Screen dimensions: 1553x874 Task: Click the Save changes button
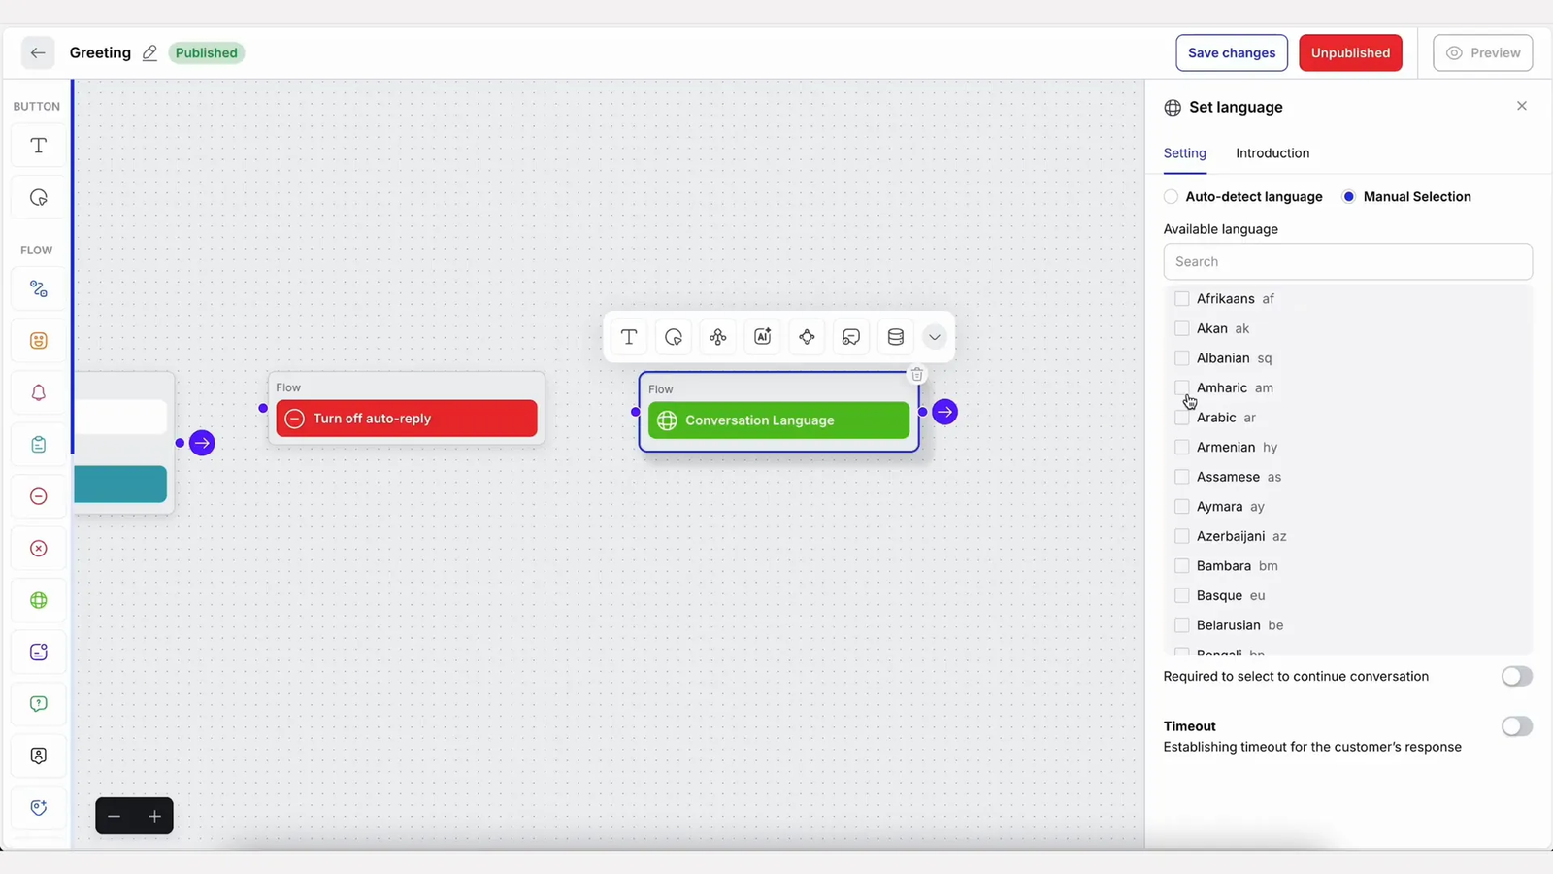pyautogui.click(x=1232, y=53)
